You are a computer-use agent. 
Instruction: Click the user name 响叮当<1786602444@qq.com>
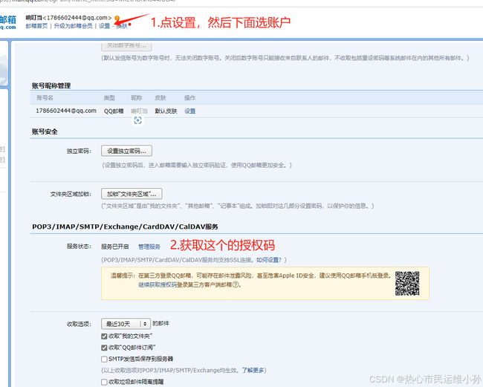pos(68,18)
